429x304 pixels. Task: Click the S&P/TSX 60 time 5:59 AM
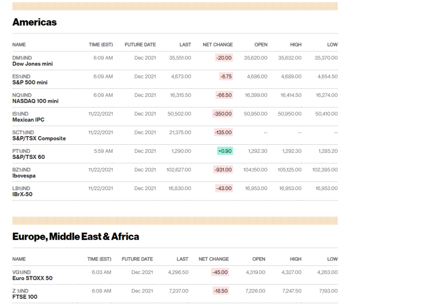pos(103,151)
